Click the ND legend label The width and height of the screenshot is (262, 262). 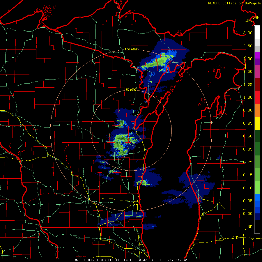pos(250,227)
